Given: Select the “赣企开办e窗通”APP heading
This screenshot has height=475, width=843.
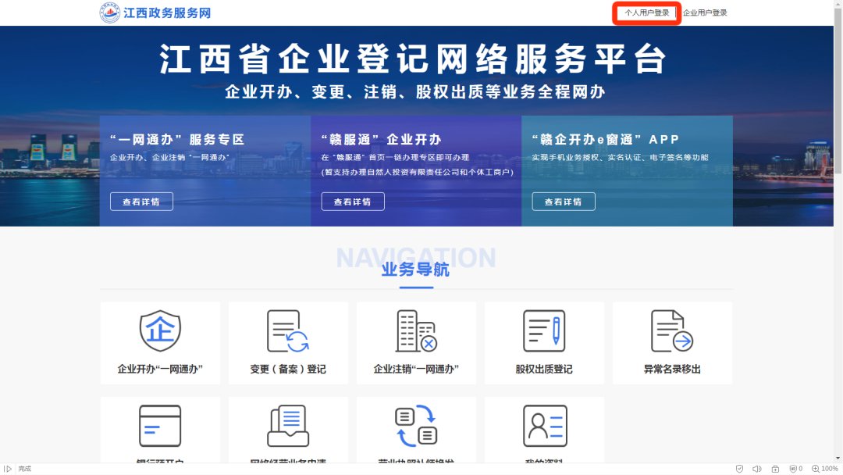Looking at the screenshot, I should tap(606, 140).
